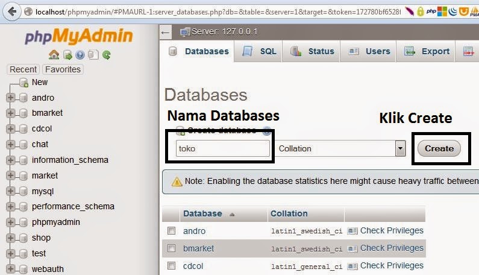Expand the market database tree node
The image size is (479, 275).
tap(10, 175)
